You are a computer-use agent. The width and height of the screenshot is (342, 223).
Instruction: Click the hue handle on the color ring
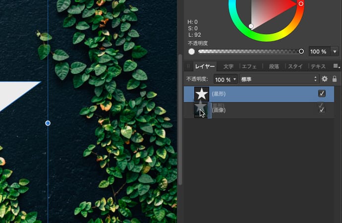pos(301,4)
